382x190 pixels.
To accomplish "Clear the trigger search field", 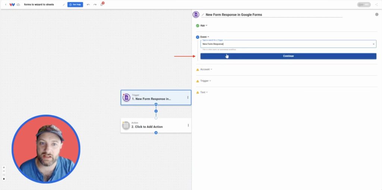I will tap(373, 44).
